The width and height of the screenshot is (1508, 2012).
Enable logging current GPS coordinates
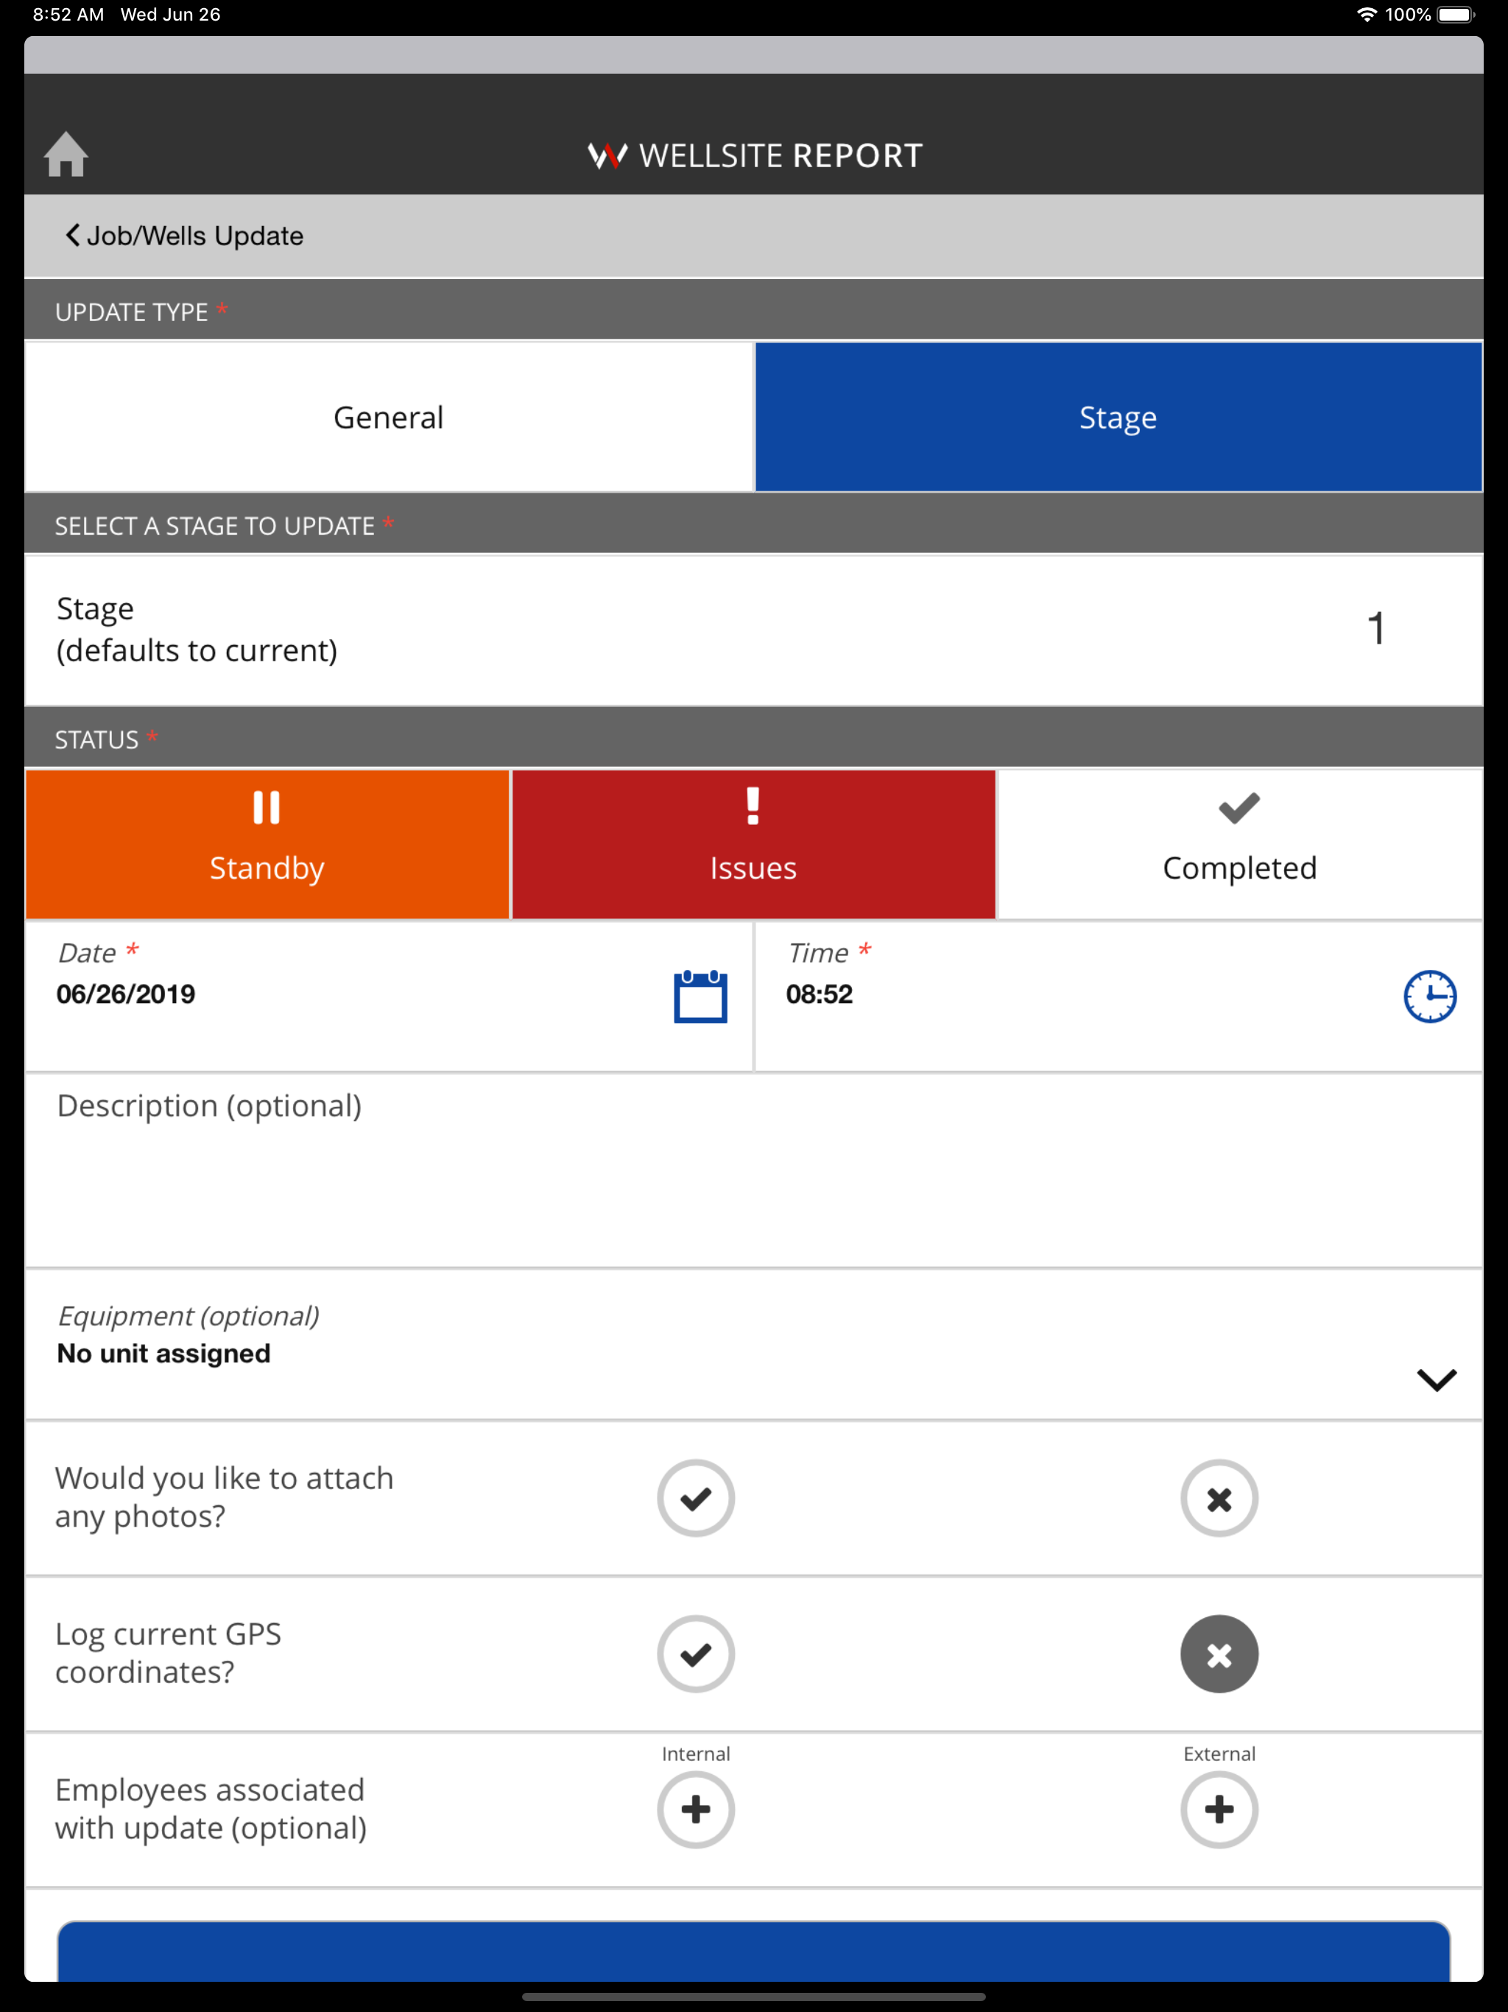tap(696, 1653)
